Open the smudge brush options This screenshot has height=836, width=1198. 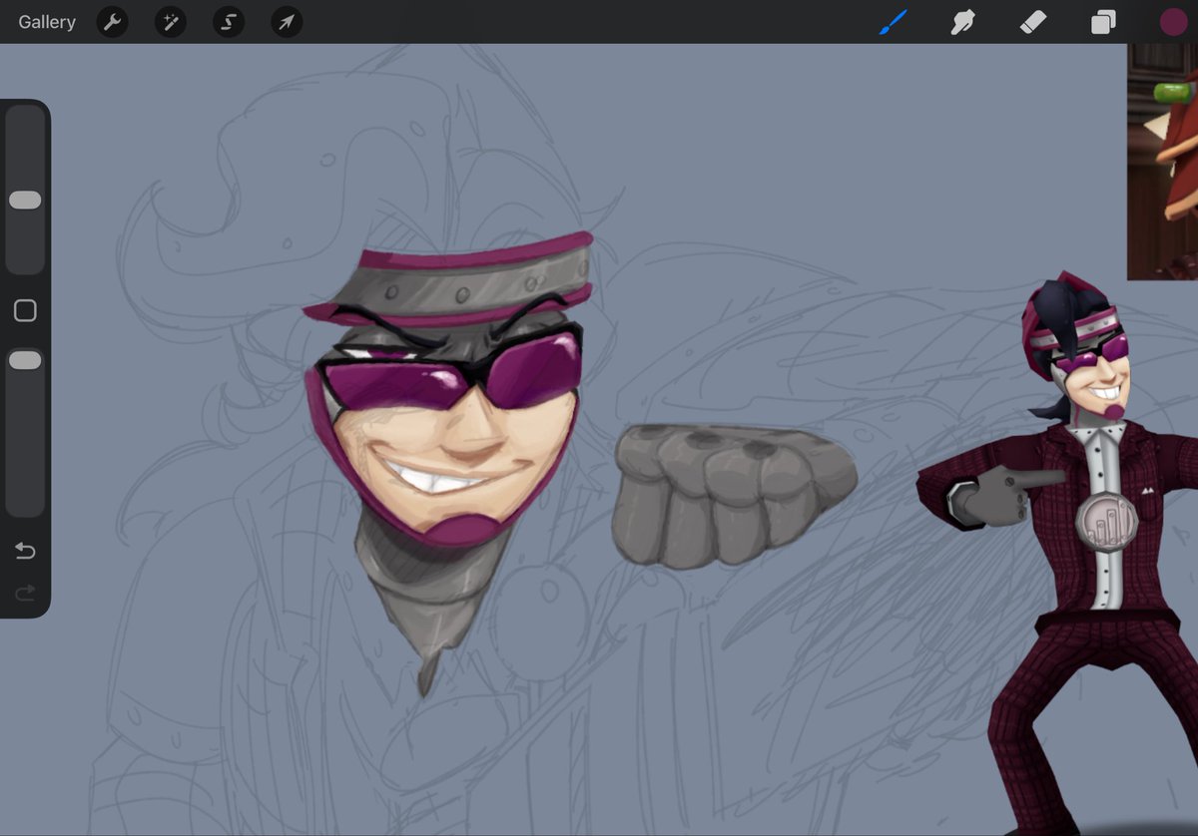click(x=961, y=21)
